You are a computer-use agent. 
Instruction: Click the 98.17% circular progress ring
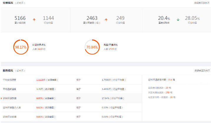pyautogui.click(x=21, y=47)
